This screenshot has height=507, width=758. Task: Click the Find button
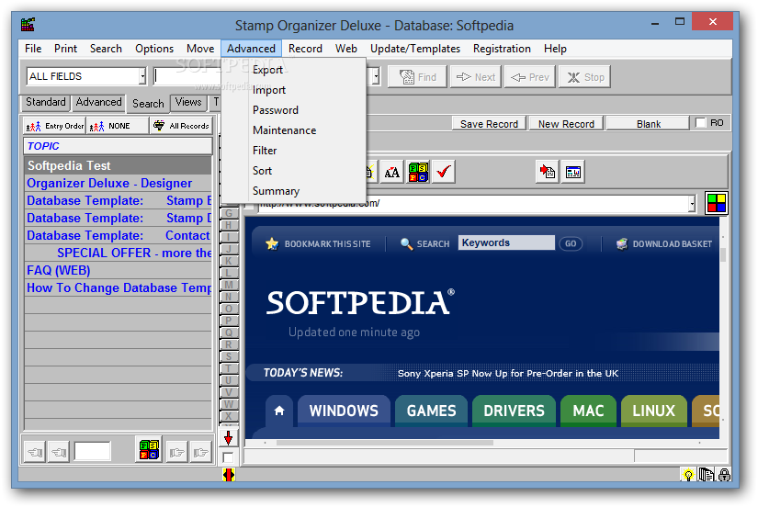(x=417, y=77)
